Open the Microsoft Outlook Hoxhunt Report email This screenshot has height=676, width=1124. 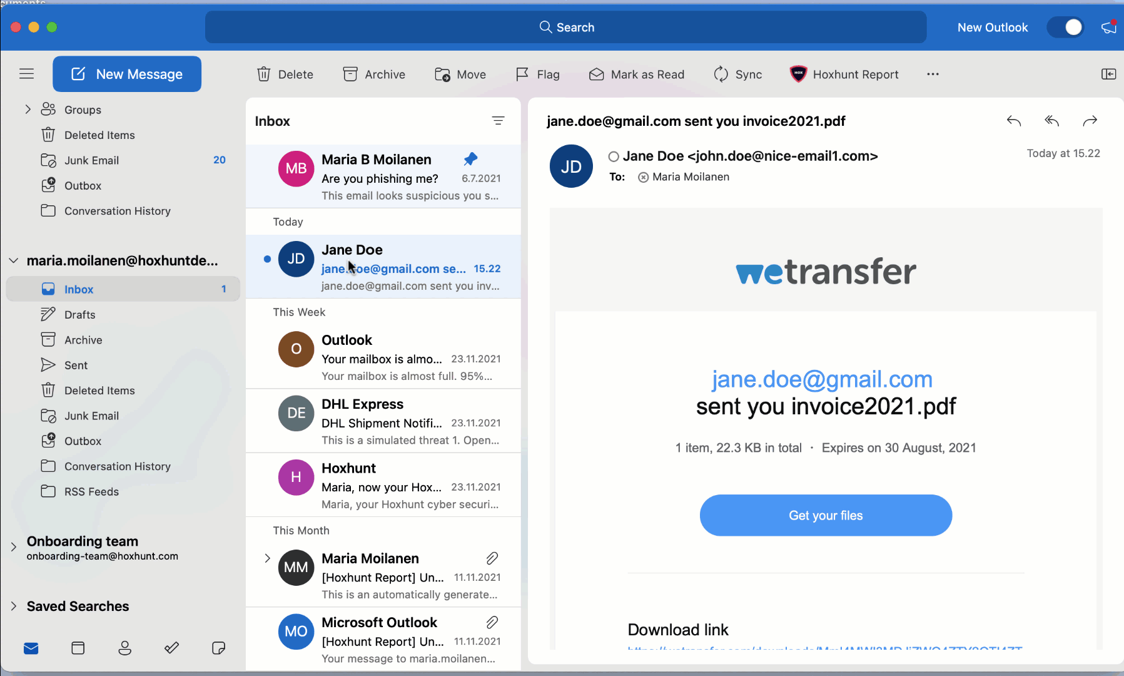383,639
